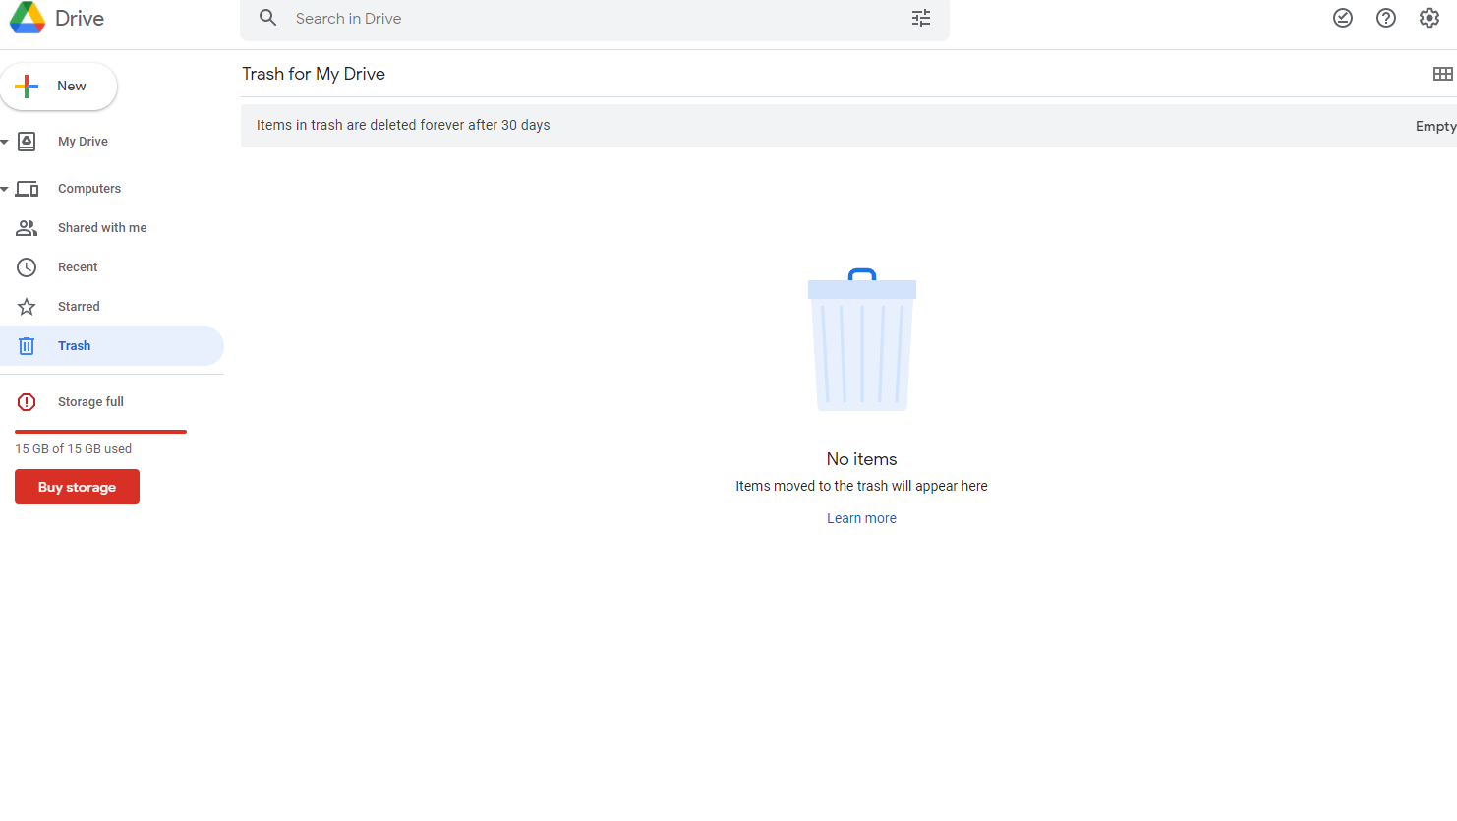Click the Shared with me icon
This screenshot has width=1457, height=821.
pos(27,227)
